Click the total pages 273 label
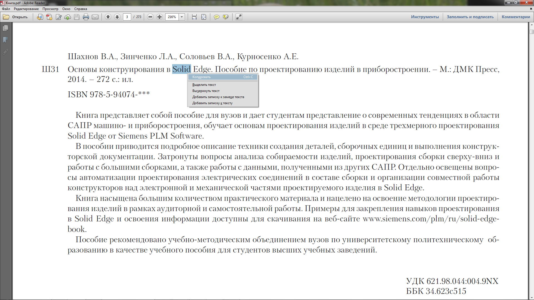Image resolution: width=534 pixels, height=300 pixels. [139, 17]
